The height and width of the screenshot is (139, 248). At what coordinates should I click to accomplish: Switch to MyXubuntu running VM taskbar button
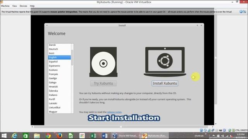[x=154, y=136]
